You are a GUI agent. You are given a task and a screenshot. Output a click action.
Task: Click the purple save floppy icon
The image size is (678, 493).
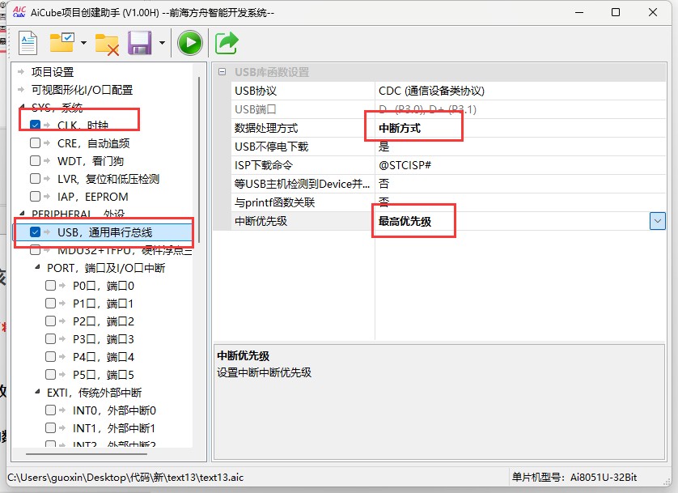tap(140, 43)
